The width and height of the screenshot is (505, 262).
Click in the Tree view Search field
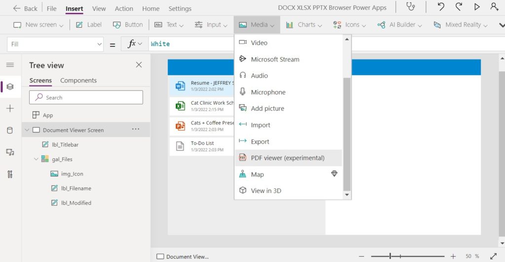pyautogui.click(x=86, y=97)
